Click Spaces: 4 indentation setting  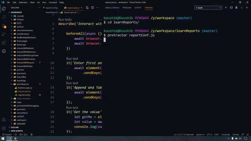click(x=200, y=134)
